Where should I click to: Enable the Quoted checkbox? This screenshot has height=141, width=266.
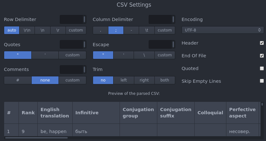click(262, 68)
